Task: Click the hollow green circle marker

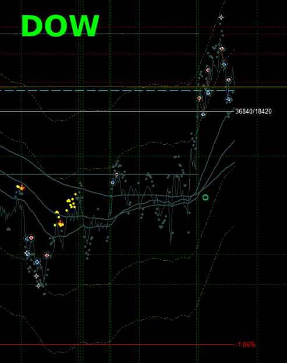Action: pos(205,197)
